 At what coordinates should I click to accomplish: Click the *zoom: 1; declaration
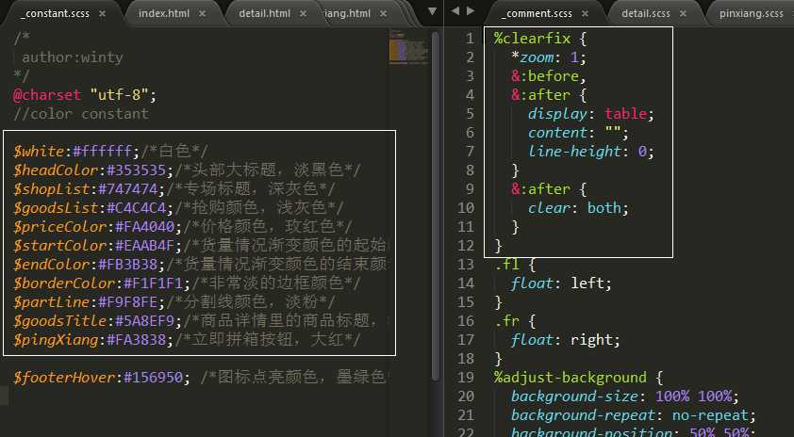(549, 57)
